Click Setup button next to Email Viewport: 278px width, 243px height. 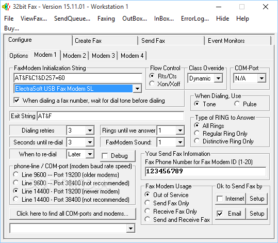click(x=257, y=214)
